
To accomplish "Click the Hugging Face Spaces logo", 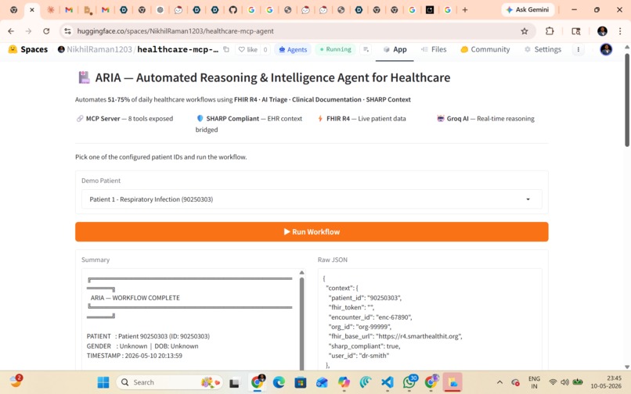I will click(x=27, y=49).
